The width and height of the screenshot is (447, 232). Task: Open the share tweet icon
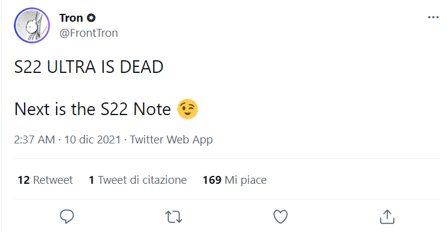coord(387,216)
